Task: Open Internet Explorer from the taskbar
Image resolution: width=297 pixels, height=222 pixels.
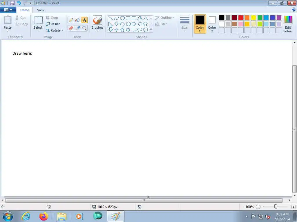Action: click(26, 216)
